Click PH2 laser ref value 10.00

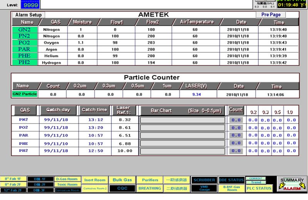pos(125,151)
